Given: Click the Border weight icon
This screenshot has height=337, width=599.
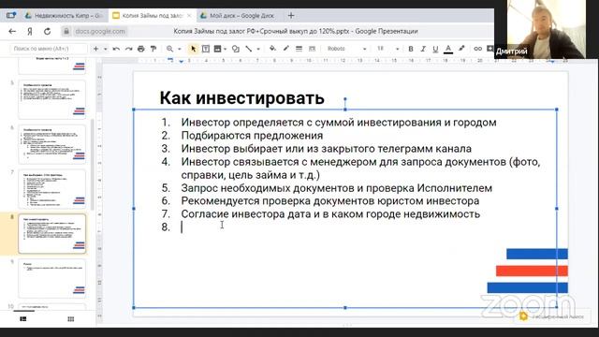Looking at the screenshot, I should point(299,49).
